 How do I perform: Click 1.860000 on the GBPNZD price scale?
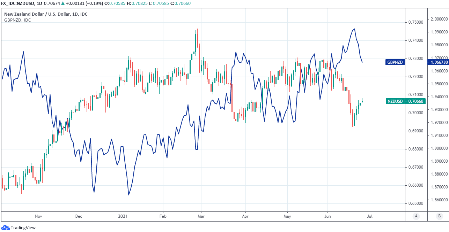click(439, 200)
